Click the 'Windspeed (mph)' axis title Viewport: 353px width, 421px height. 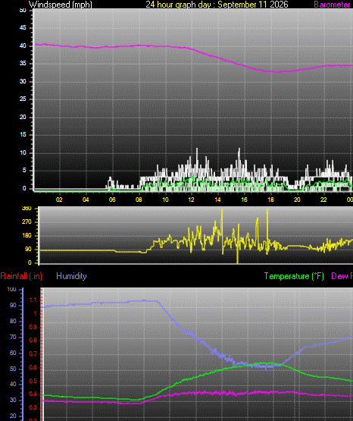point(61,5)
